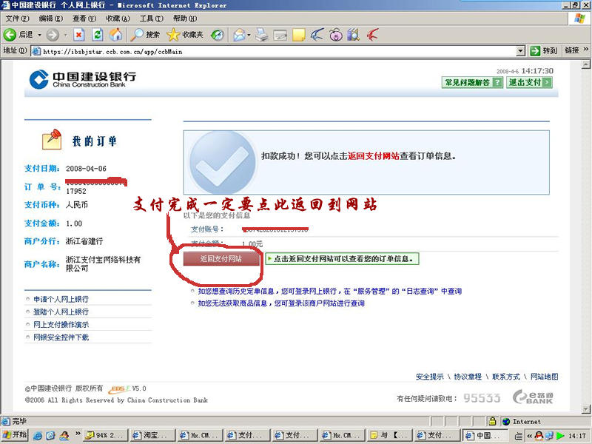
Task: Go to the Home page icon
Action: click(x=116, y=35)
